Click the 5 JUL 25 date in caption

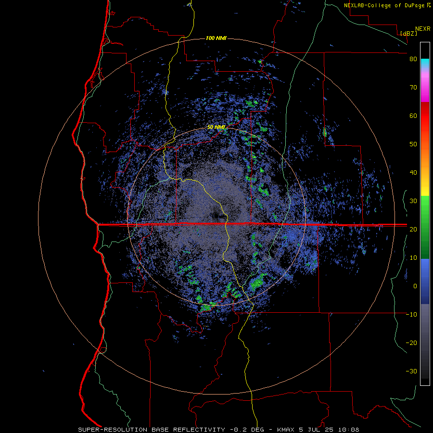[x=317, y=430]
